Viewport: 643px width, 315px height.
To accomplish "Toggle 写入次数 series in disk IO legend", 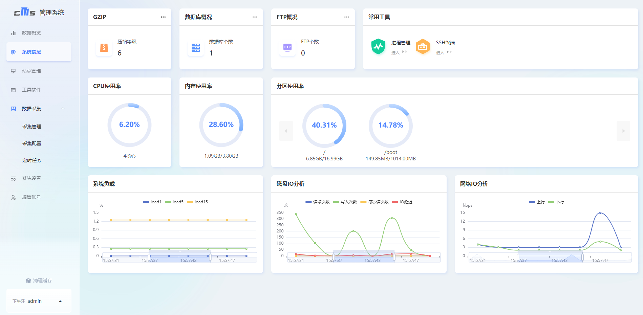I will tap(345, 202).
